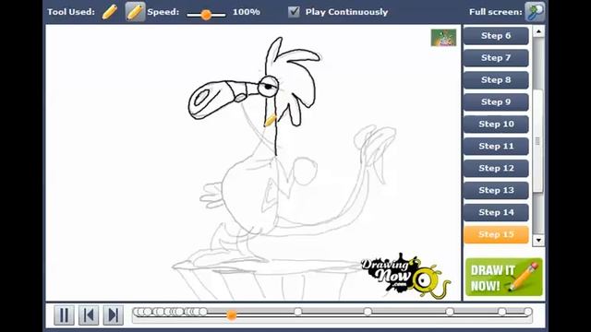Screen dimensions: 591x332
Task: Jump to Step 10
Action: pyautogui.click(x=496, y=125)
